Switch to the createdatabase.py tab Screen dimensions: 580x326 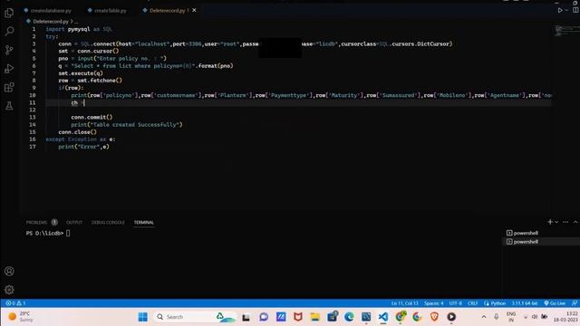(48, 11)
